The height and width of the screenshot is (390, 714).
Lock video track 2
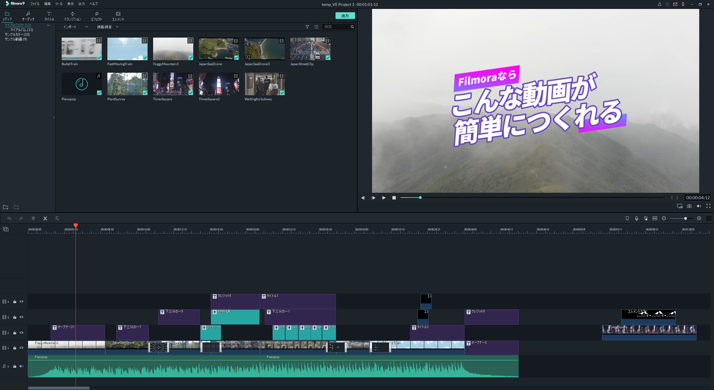click(x=15, y=333)
